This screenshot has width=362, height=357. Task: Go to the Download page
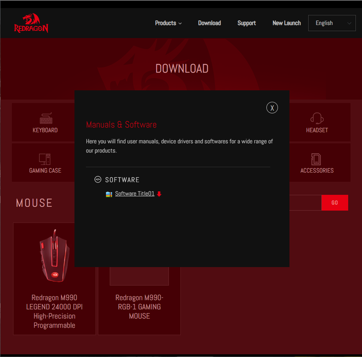[210, 23]
